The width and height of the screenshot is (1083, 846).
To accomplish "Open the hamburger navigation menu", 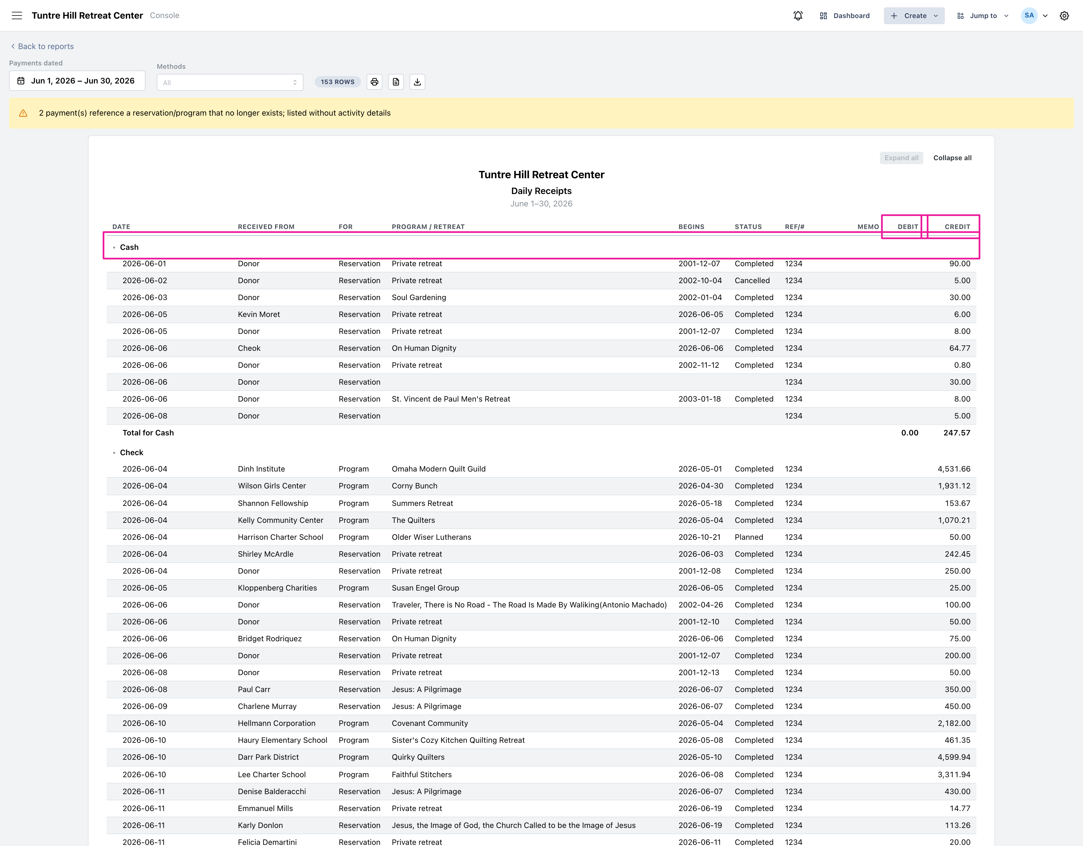I will tap(17, 16).
